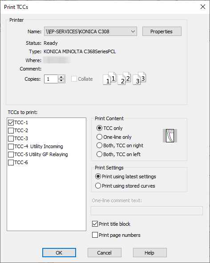Open the printer Name dropdown
The width and height of the screenshot is (210, 263).
[x=90, y=31]
